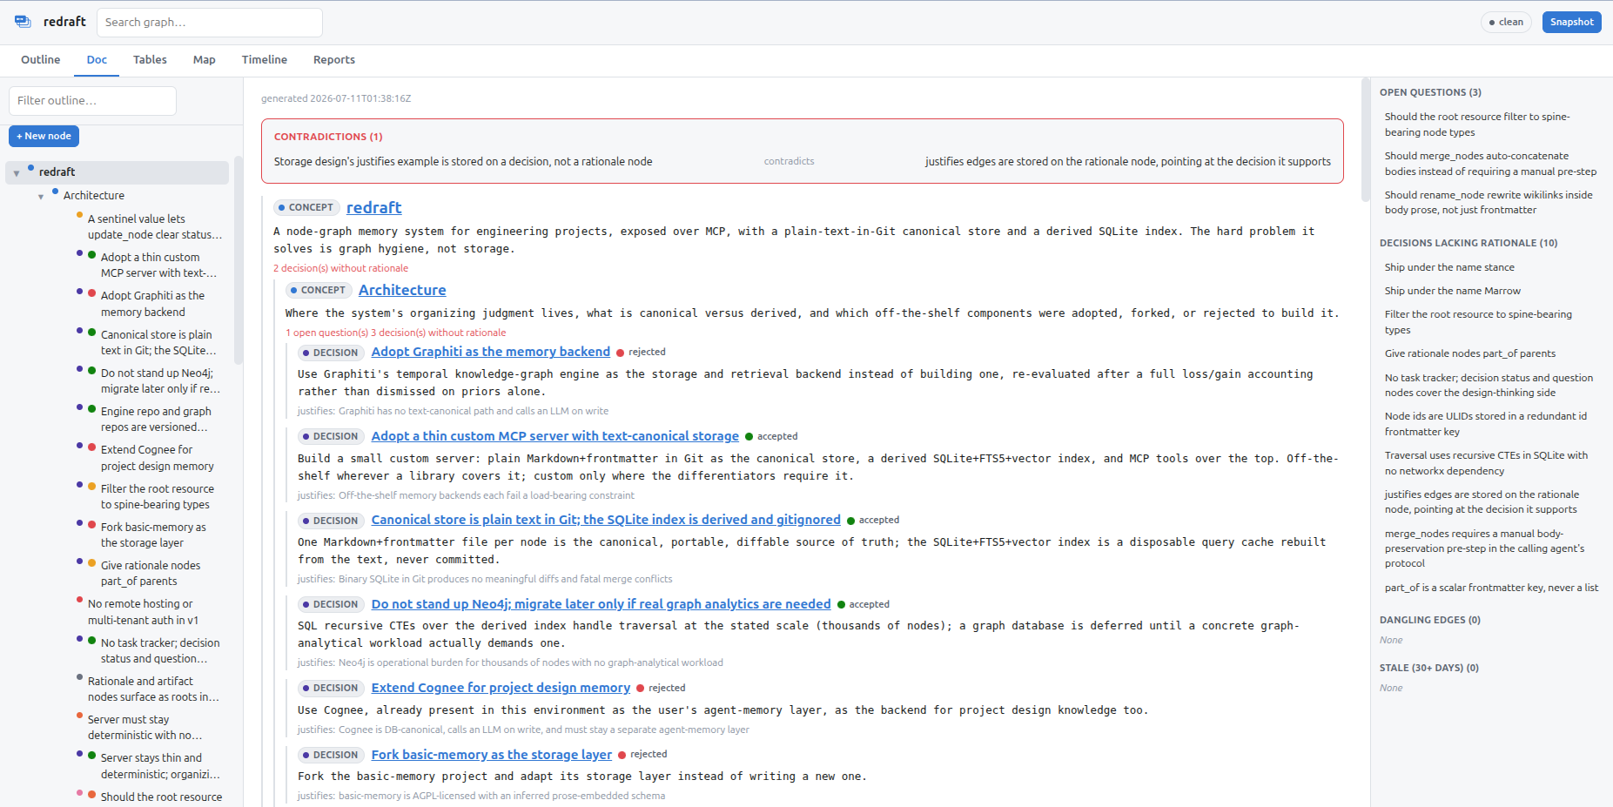
Task: Click the Snapshot button
Action: point(1571,22)
